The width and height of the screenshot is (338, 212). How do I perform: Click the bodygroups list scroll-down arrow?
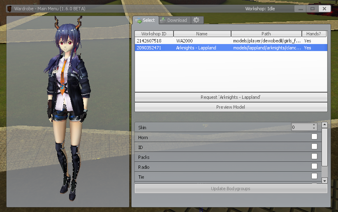click(x=324, y=180)
